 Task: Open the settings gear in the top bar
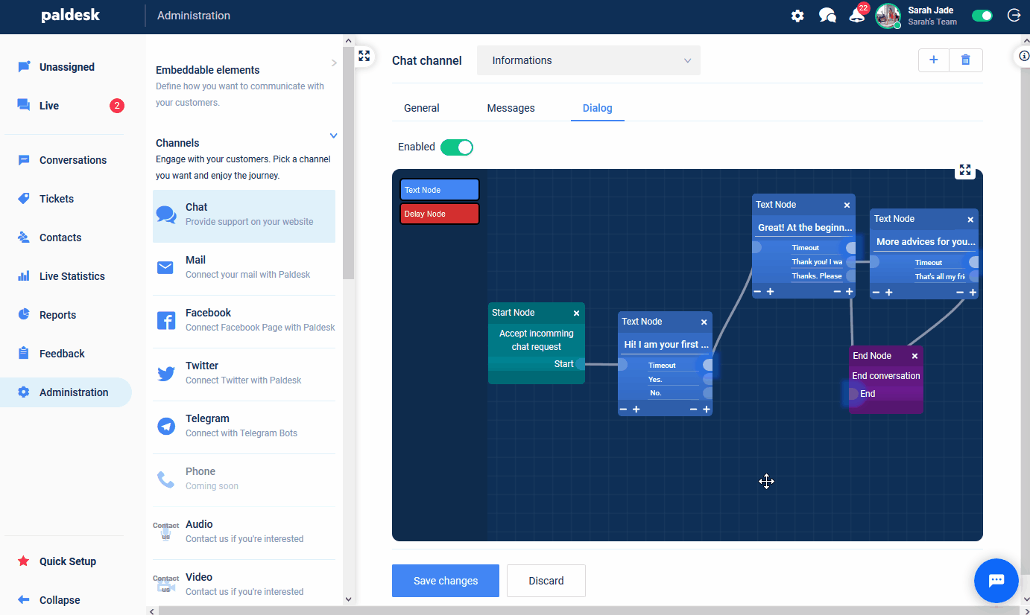797,15
